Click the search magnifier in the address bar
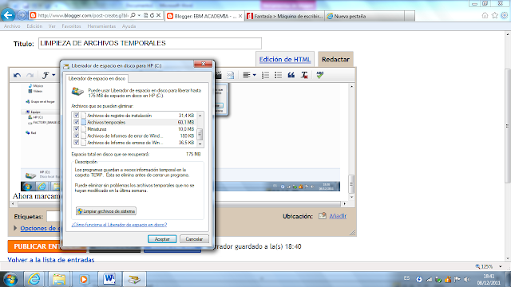The image size is (511, 287). (133, 15)
